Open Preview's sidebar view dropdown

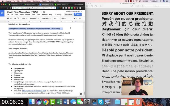click(x=88, y=6)
